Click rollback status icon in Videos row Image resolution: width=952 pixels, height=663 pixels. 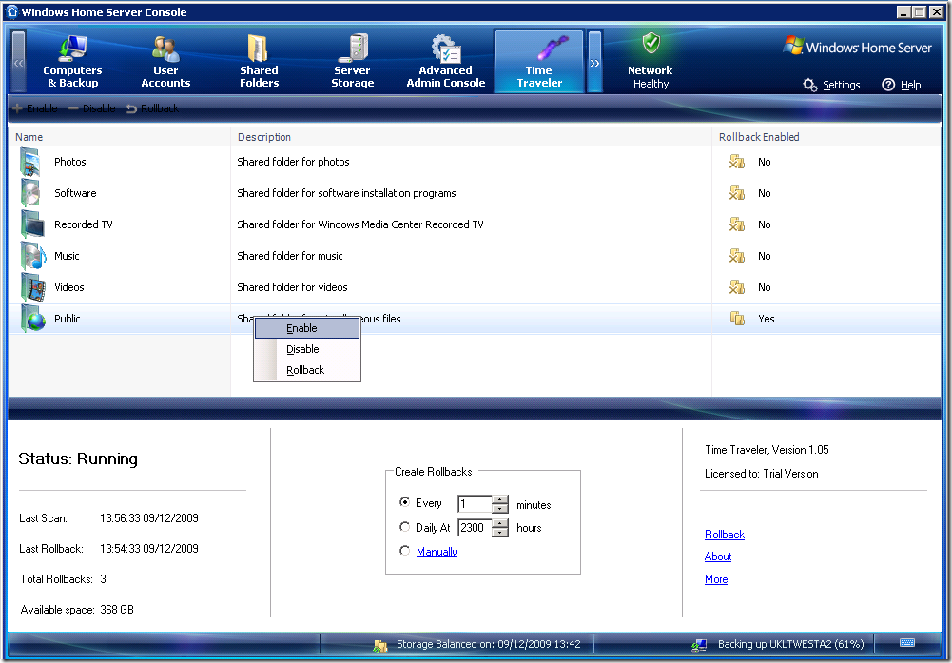click(737, 288)
